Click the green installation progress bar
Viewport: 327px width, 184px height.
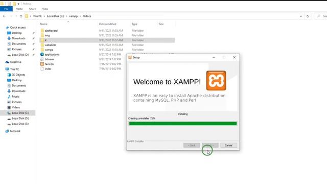(183, 124)
